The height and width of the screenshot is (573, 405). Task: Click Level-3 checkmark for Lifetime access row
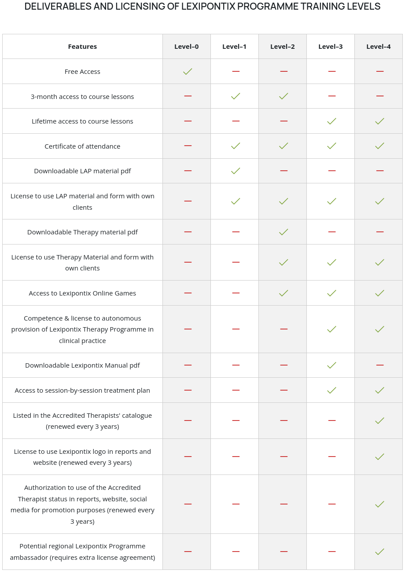coord(331,121)
